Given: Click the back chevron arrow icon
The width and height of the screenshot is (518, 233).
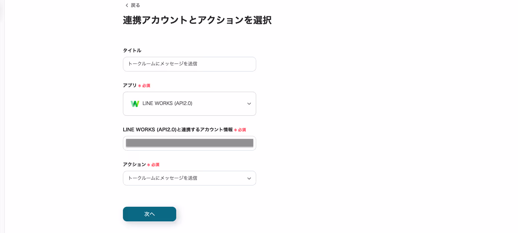Looking at the screenshot, I should point(127,5).
